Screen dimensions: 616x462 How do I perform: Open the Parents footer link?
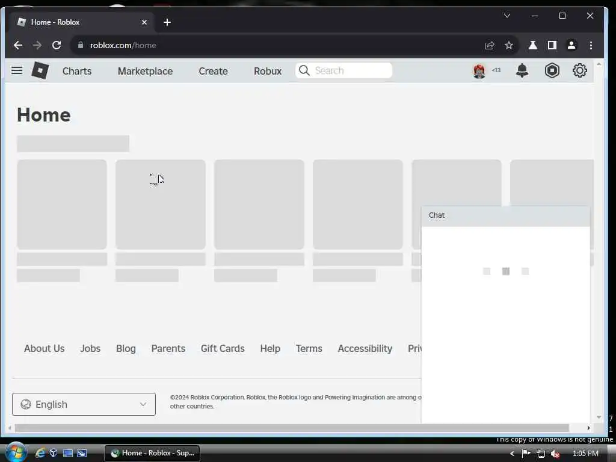pyautogui.click(x=168, y=348)
